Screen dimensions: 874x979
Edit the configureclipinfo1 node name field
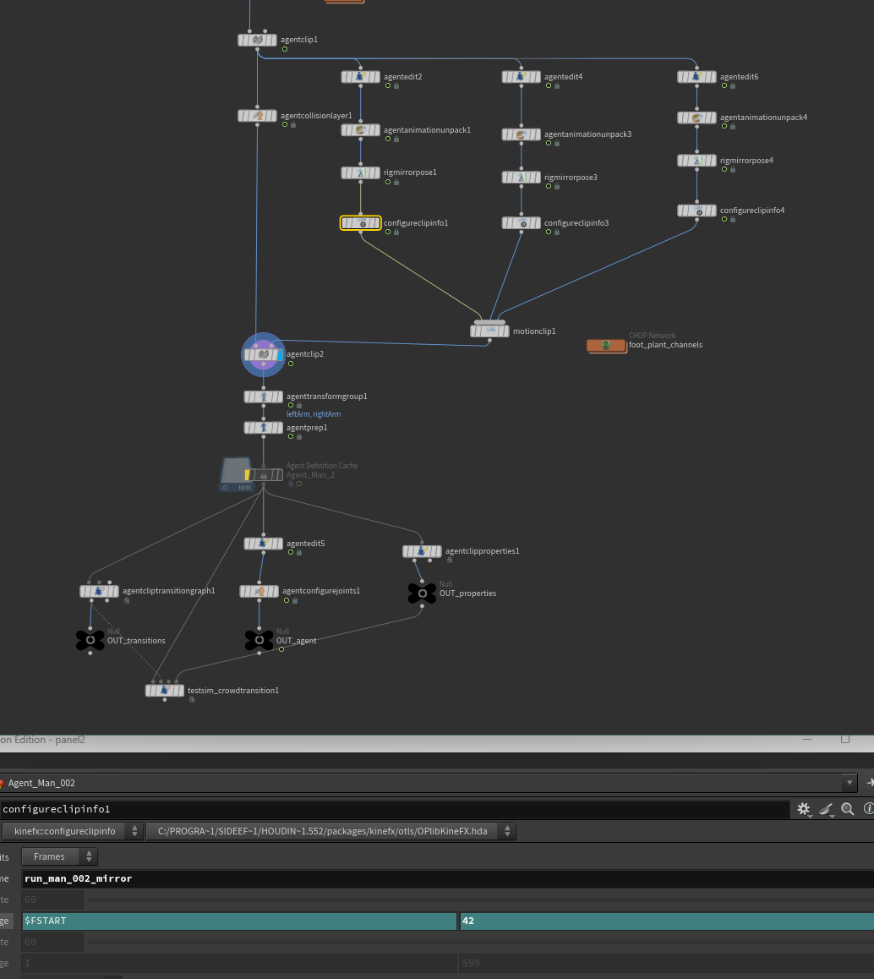point(395,809)
